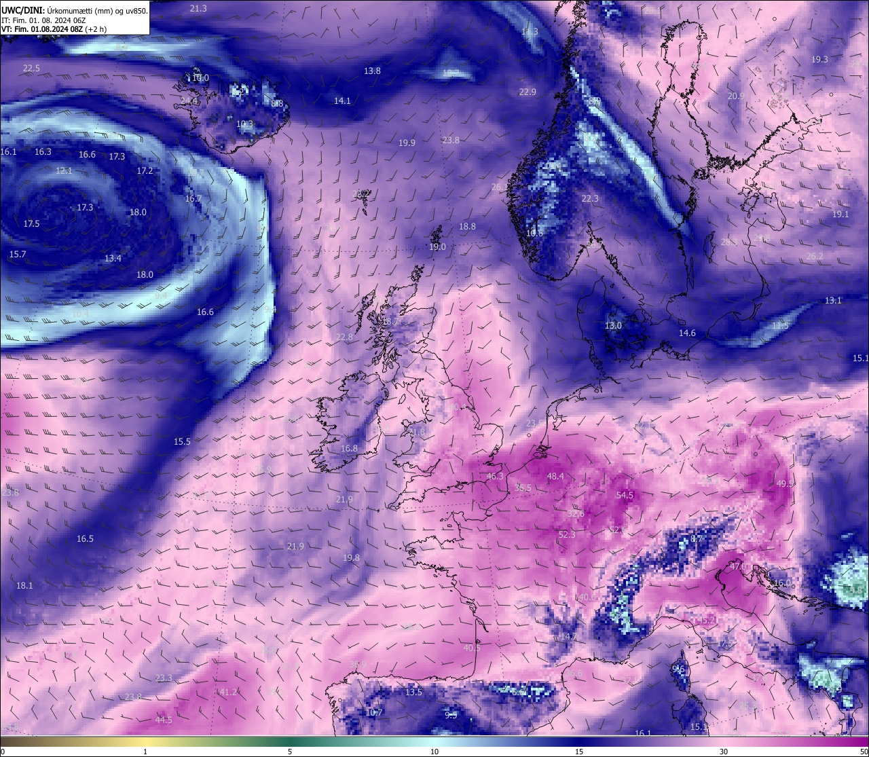The height and width of the screenshot is (757, 869).
Task: Click the 18.8 value in the North Sea
Action: [x=467, y=226]
